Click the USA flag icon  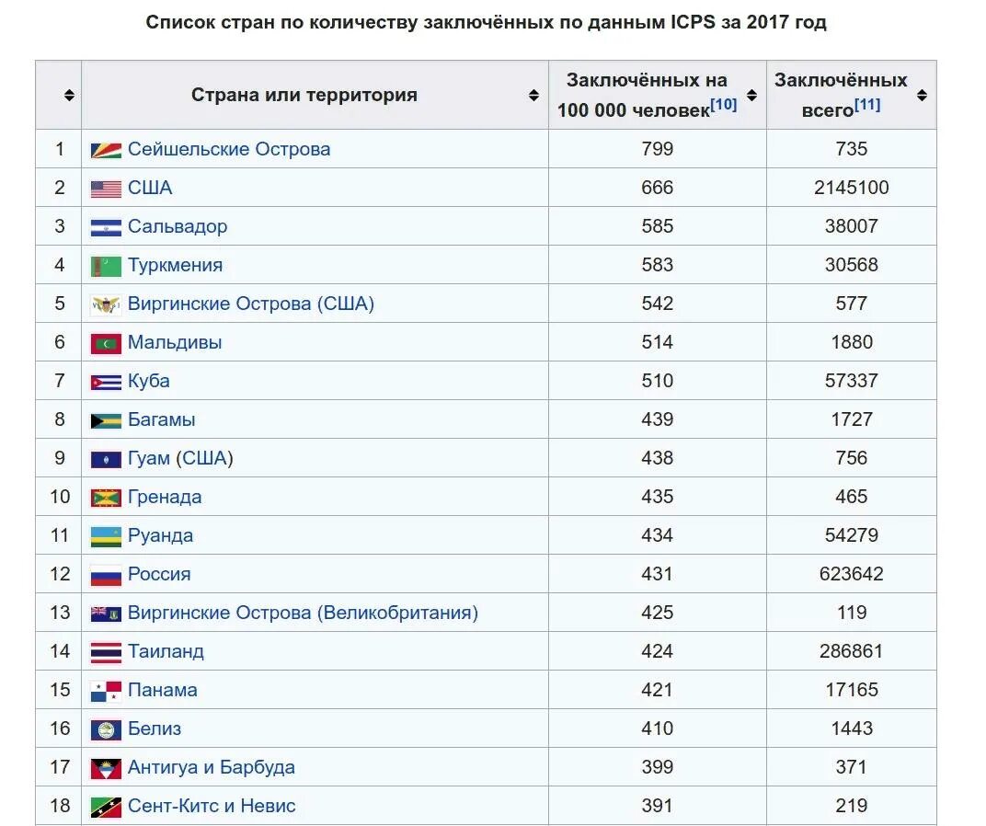(106, 189)
